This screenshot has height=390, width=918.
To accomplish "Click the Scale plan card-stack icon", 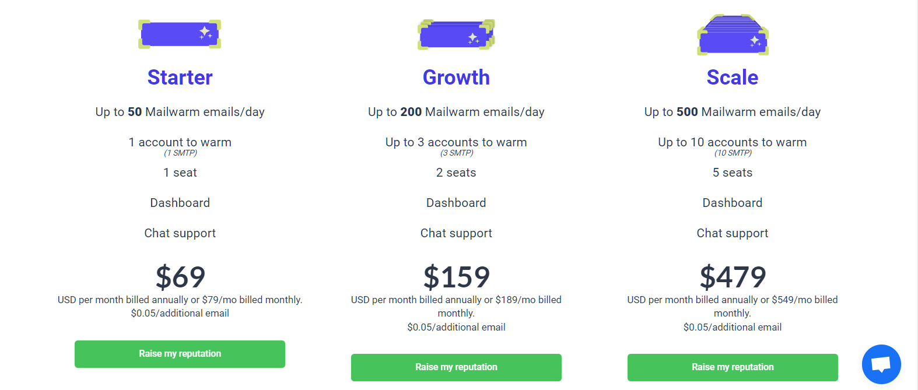I will 733,35.
